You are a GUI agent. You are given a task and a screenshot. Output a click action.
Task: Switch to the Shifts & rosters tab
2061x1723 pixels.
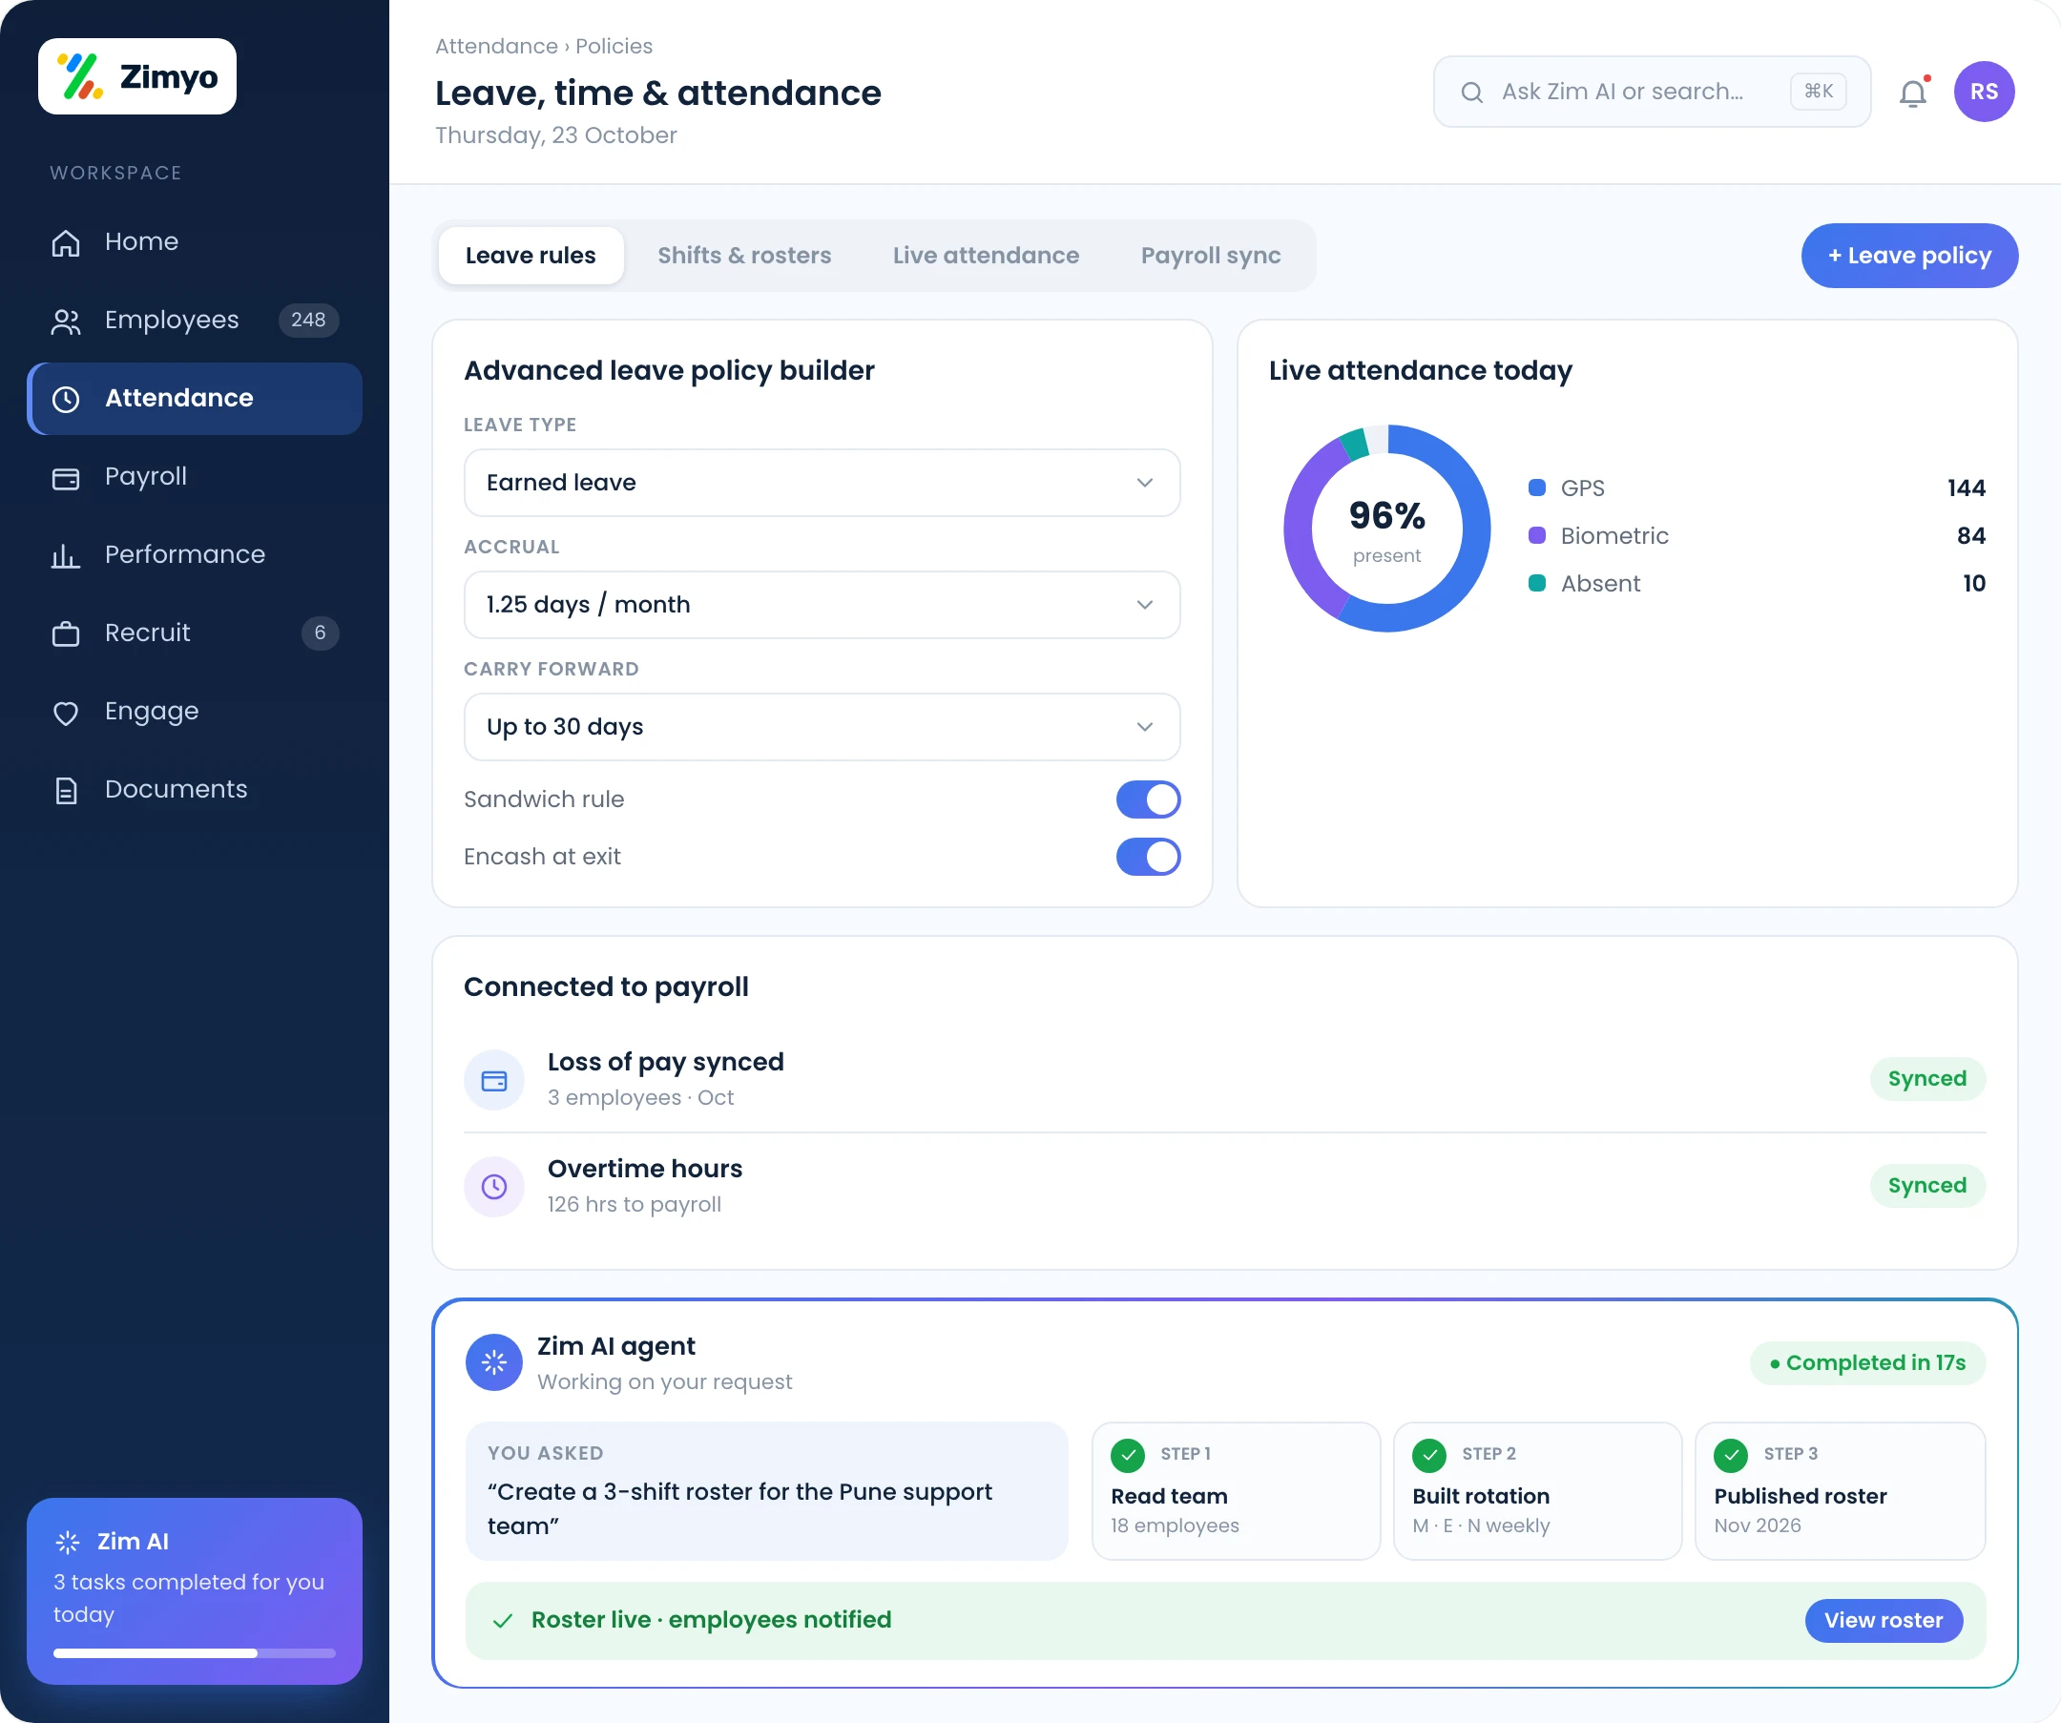click(744, 256)
